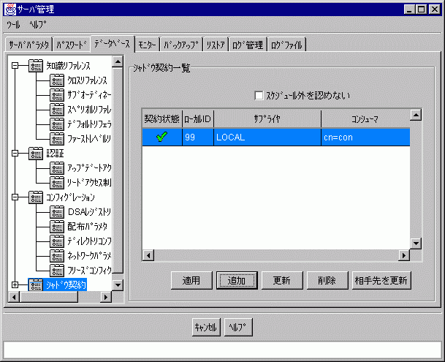
Task: Enable スケジュール外を認めない checkbox
Action: click(x=259, y=96)
